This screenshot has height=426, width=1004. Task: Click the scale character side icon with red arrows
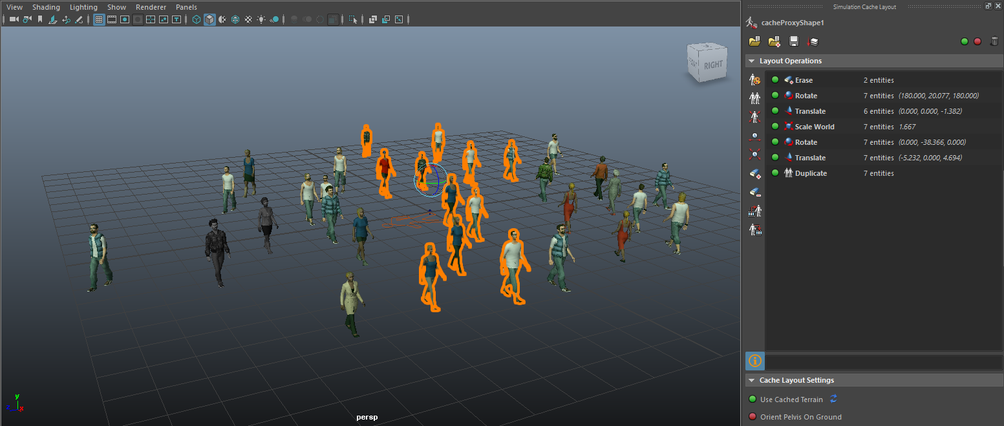tap(754, 117)
